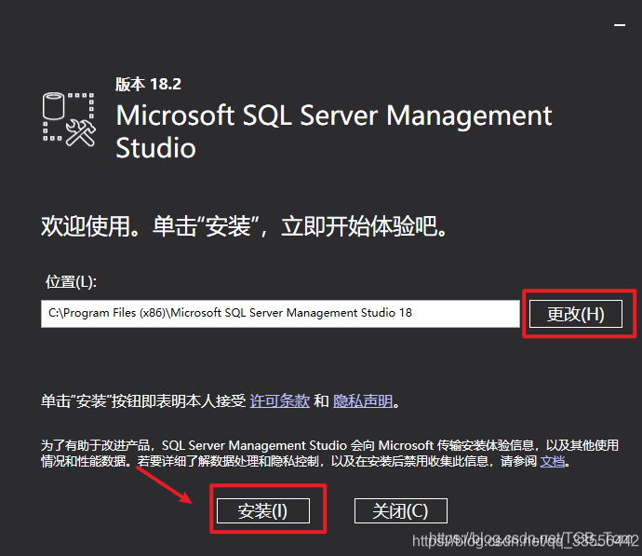Viewport: 642px width, 556px height.
Task: Open the 隐私声明 privacy statement link
Action: (363, 400)
